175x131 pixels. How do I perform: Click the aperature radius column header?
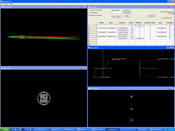coord(150,23)
